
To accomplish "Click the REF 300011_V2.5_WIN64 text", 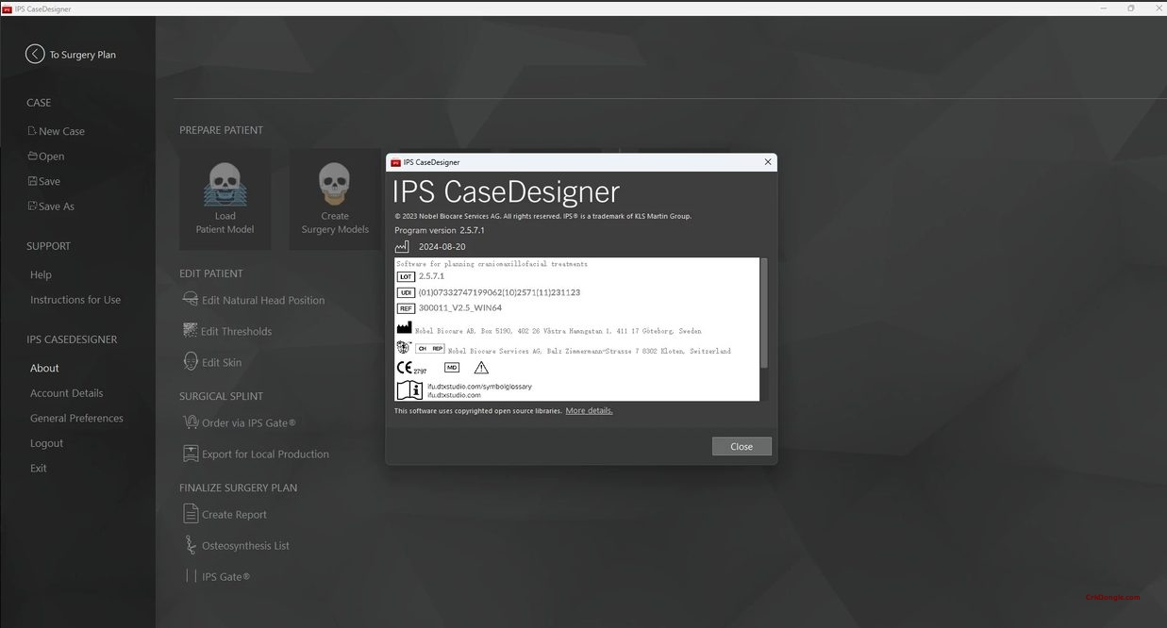I will pyautogui.click(x=460, y=307).
